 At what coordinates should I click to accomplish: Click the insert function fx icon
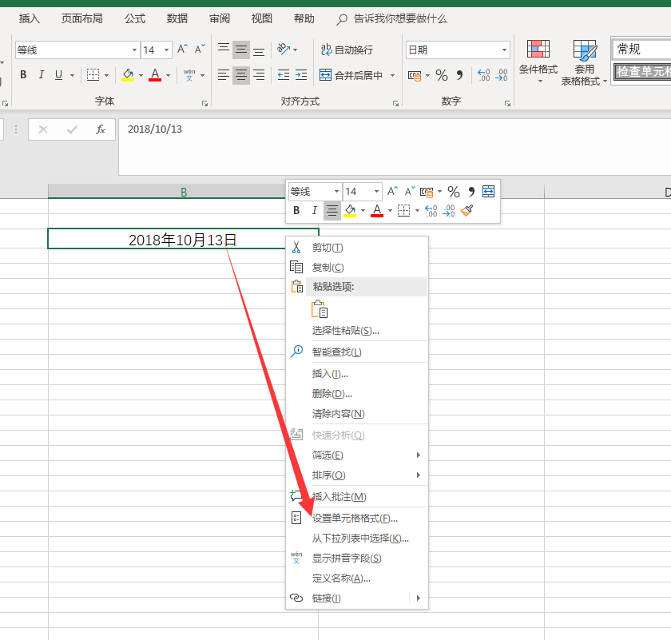(101, 129)
